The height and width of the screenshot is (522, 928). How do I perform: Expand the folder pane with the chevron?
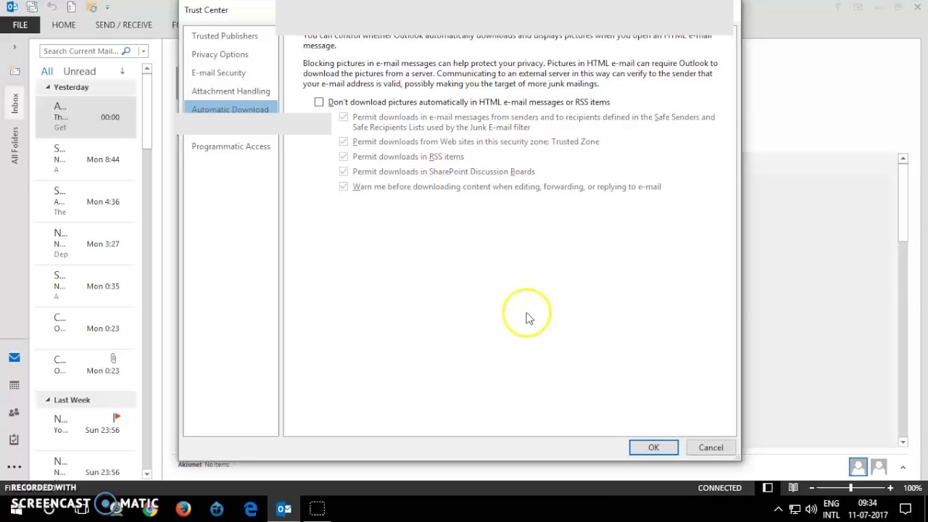point(14,47)
